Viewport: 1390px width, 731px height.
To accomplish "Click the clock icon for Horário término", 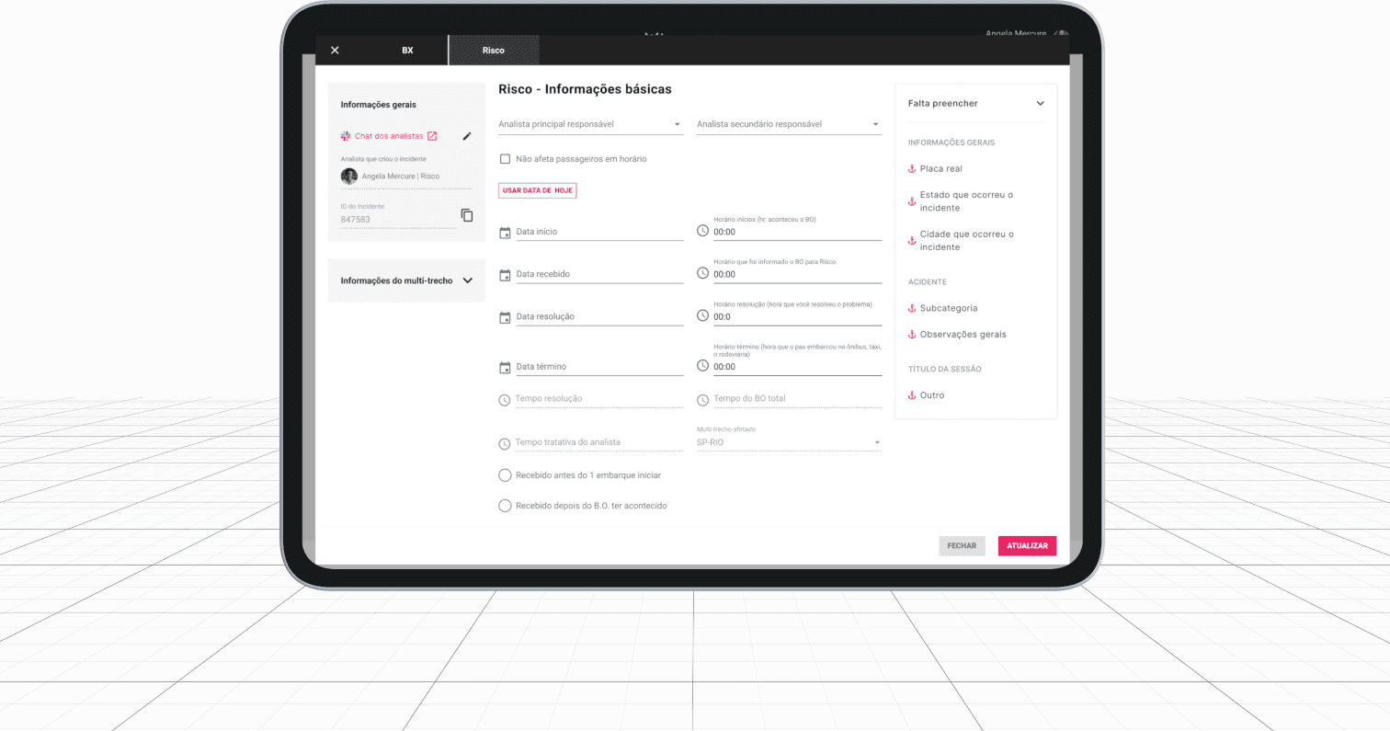I will (703, 365).
